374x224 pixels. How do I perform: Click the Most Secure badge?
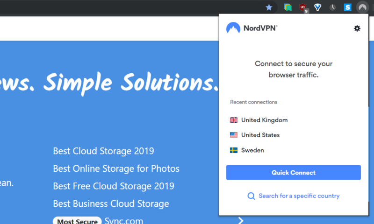[77, 221]
